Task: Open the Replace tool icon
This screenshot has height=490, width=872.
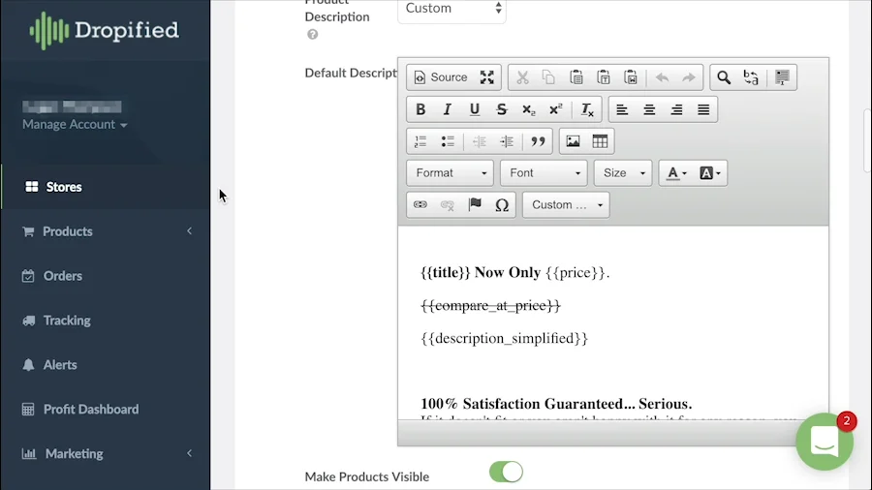Action: coord(751,77)
